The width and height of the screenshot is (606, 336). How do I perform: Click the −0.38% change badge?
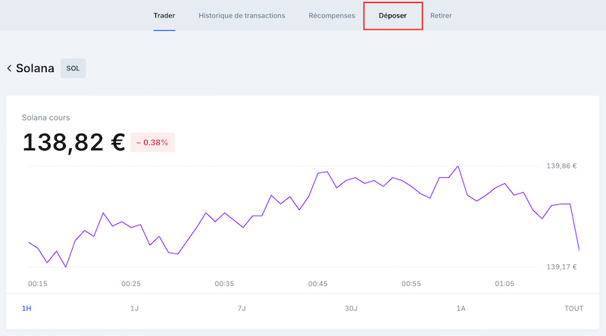152,142
